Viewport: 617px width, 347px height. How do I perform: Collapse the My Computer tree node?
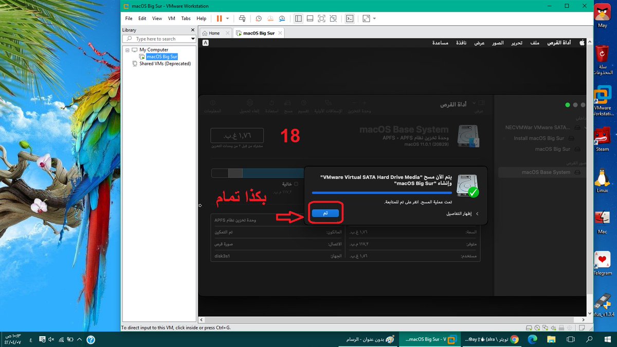pos(128,50)
